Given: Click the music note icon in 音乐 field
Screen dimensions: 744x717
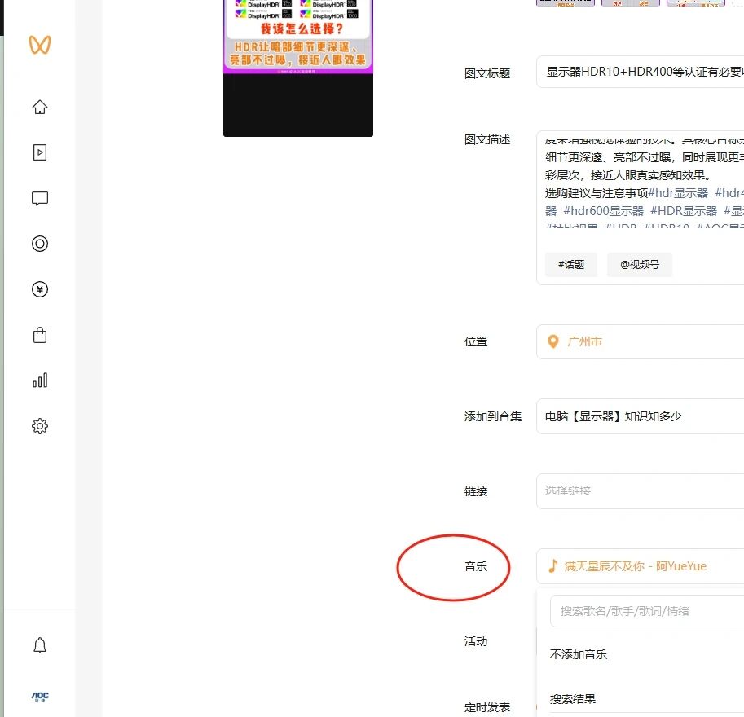Looking at the screenshot, I should (x=552, y=566).
